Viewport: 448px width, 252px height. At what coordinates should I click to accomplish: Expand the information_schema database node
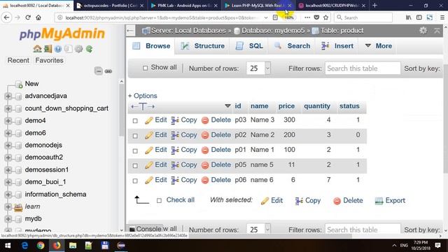8,195
